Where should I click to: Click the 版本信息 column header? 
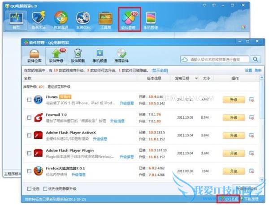[154, 78]
